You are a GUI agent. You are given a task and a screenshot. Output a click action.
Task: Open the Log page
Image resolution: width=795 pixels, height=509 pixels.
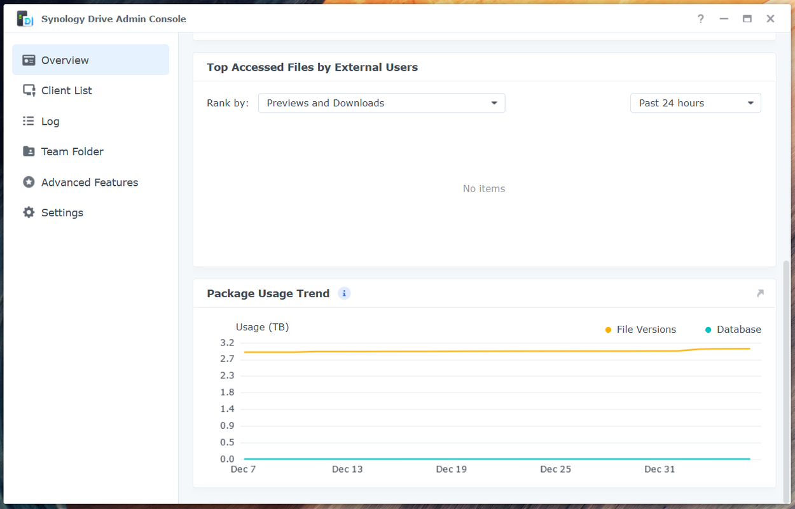pos(91,121)
